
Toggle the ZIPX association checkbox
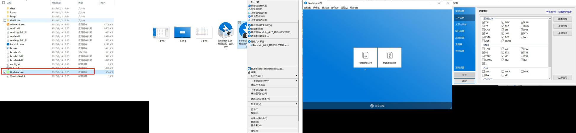tap(503, 22)
